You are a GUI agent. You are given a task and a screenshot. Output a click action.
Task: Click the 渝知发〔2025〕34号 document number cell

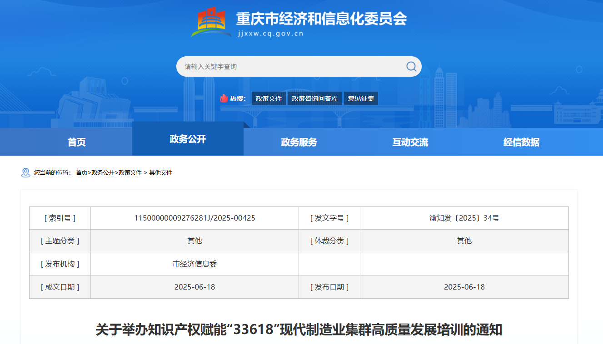[463, 218]
